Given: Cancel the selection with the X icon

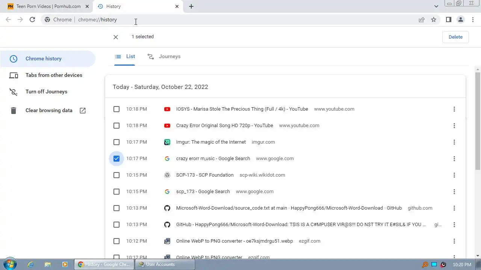Looking at the screenshot, I should pos(116,37).
